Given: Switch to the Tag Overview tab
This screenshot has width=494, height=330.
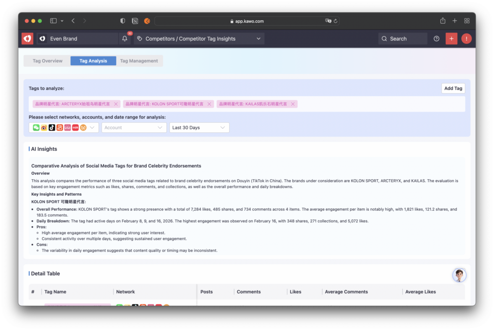Looking at the screenshot, I should tap(47, 61).
